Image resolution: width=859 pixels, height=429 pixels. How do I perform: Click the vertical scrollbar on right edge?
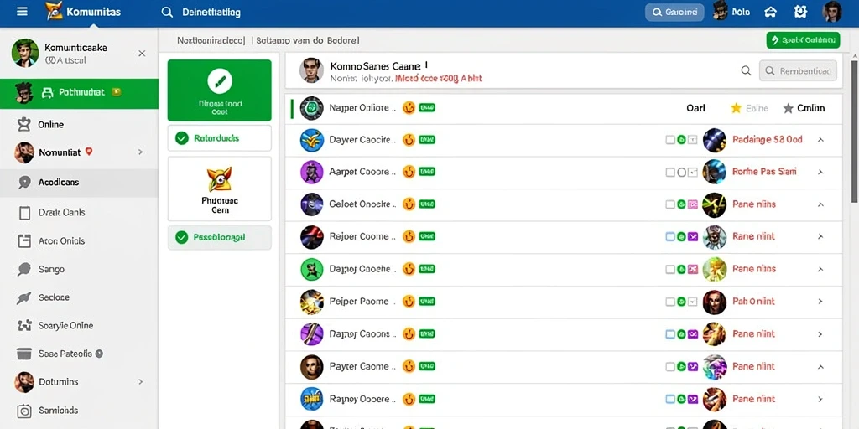855,128
